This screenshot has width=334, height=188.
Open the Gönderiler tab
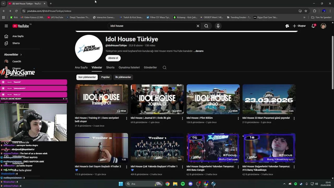(x=150, y=67)
